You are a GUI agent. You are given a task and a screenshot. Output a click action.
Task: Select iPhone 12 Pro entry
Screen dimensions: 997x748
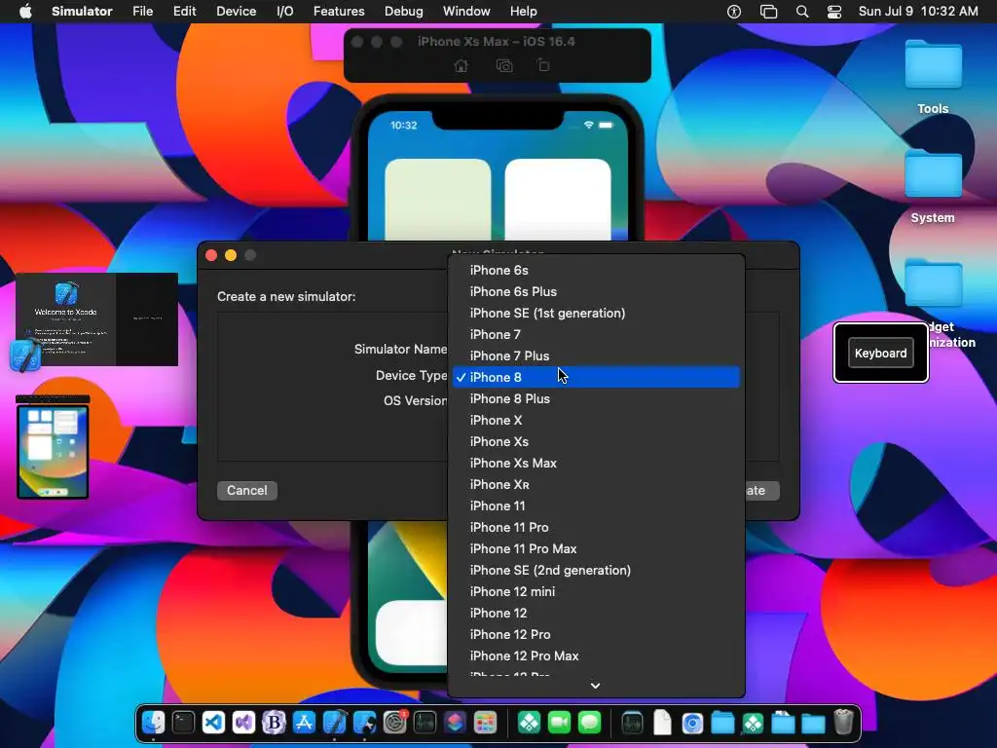596,634
